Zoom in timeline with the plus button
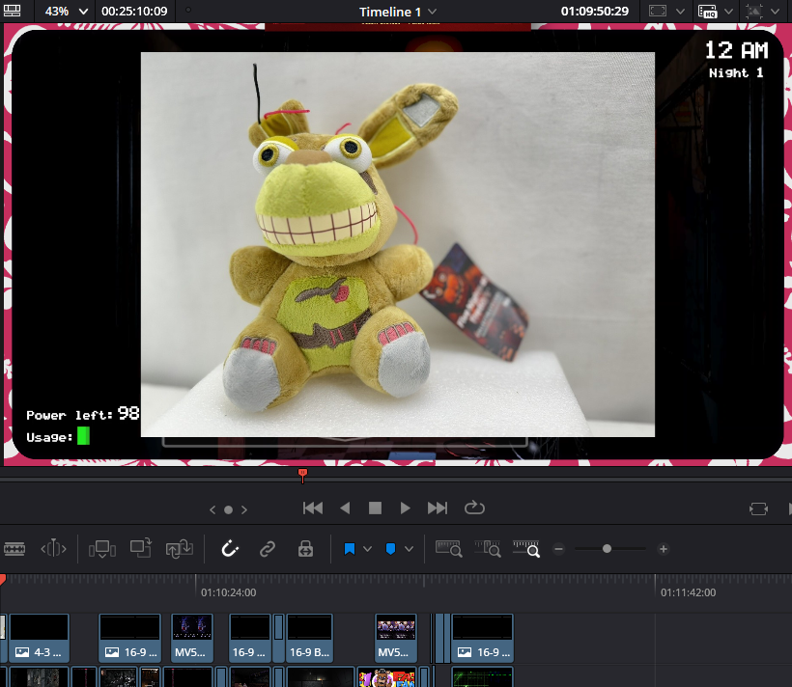Image resolution: width=792 pixels, height=687 pixels. [664, 549]
